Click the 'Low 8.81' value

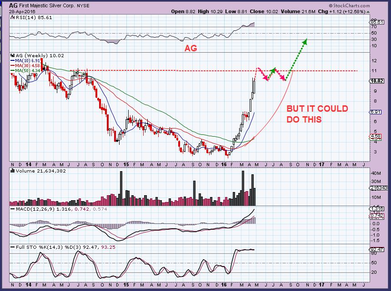click(236, 11)
